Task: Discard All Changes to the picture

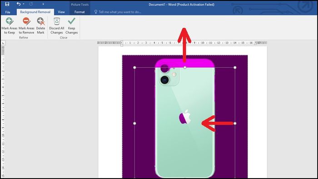Action: (57, 26)
